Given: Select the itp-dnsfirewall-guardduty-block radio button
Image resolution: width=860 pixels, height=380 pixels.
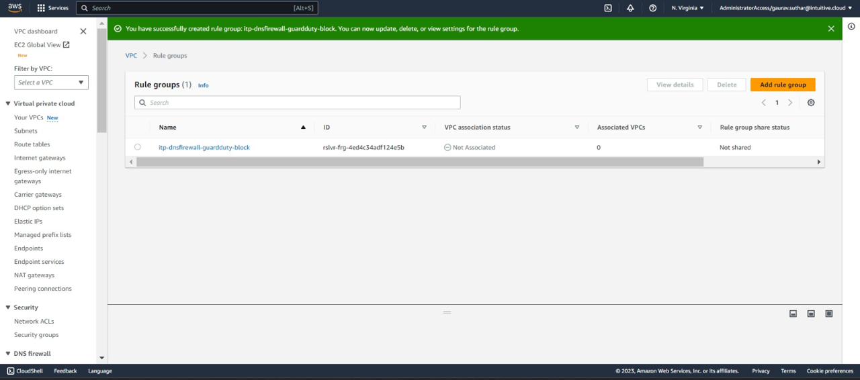Looking at the screenshot, I should tap(138, 147).
